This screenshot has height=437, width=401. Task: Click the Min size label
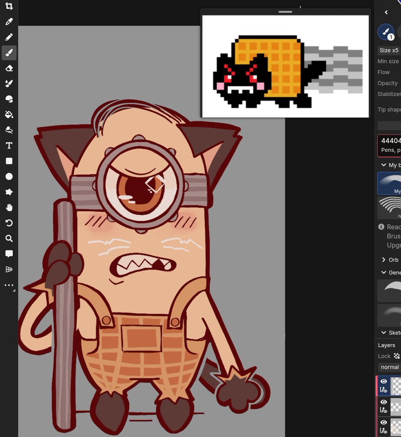pos(388,61)
